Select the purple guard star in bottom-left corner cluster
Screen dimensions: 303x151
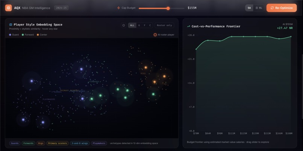tap(23, 120)
